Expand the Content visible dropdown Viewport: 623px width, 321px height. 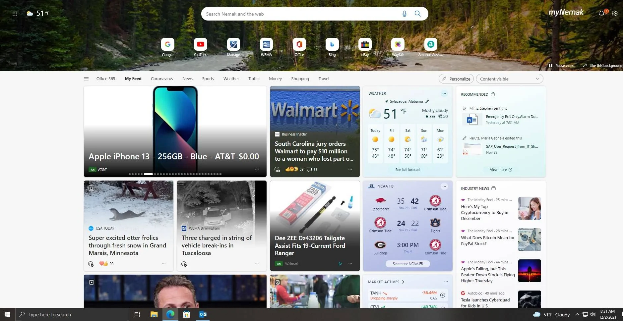coord(510,79)
